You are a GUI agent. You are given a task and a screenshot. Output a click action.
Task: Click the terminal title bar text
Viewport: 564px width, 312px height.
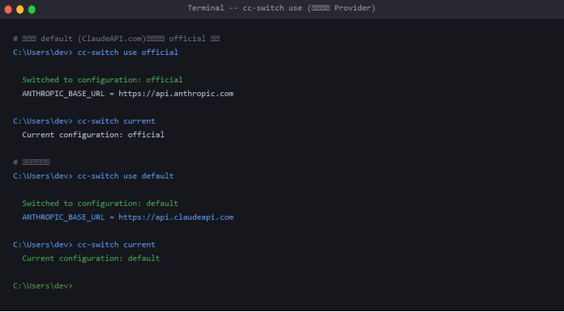(x=281, y=8)
